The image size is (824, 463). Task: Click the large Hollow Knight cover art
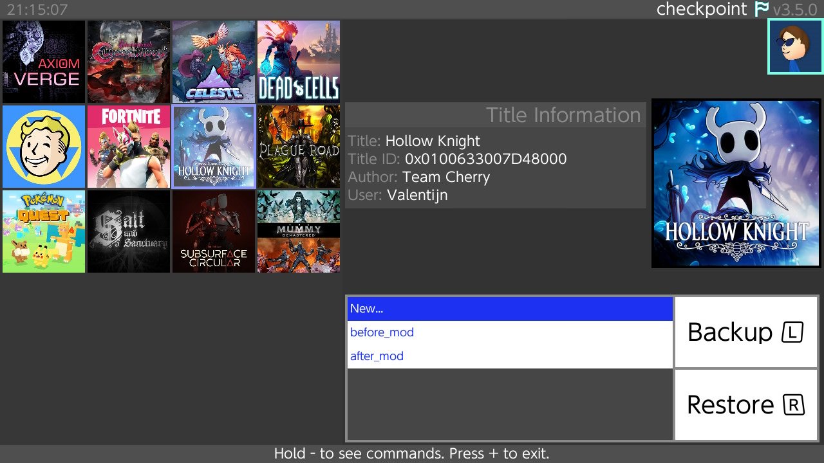click(x=736, y=183)
